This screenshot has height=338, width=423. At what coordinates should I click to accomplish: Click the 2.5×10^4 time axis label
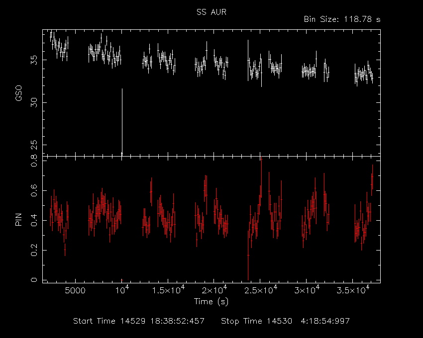pos(260,290)
